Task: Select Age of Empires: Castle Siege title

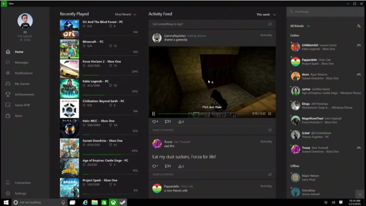Action: 105,161
